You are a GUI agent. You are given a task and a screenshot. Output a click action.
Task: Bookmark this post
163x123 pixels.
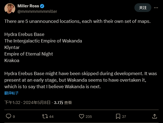[x=118, y=116]
